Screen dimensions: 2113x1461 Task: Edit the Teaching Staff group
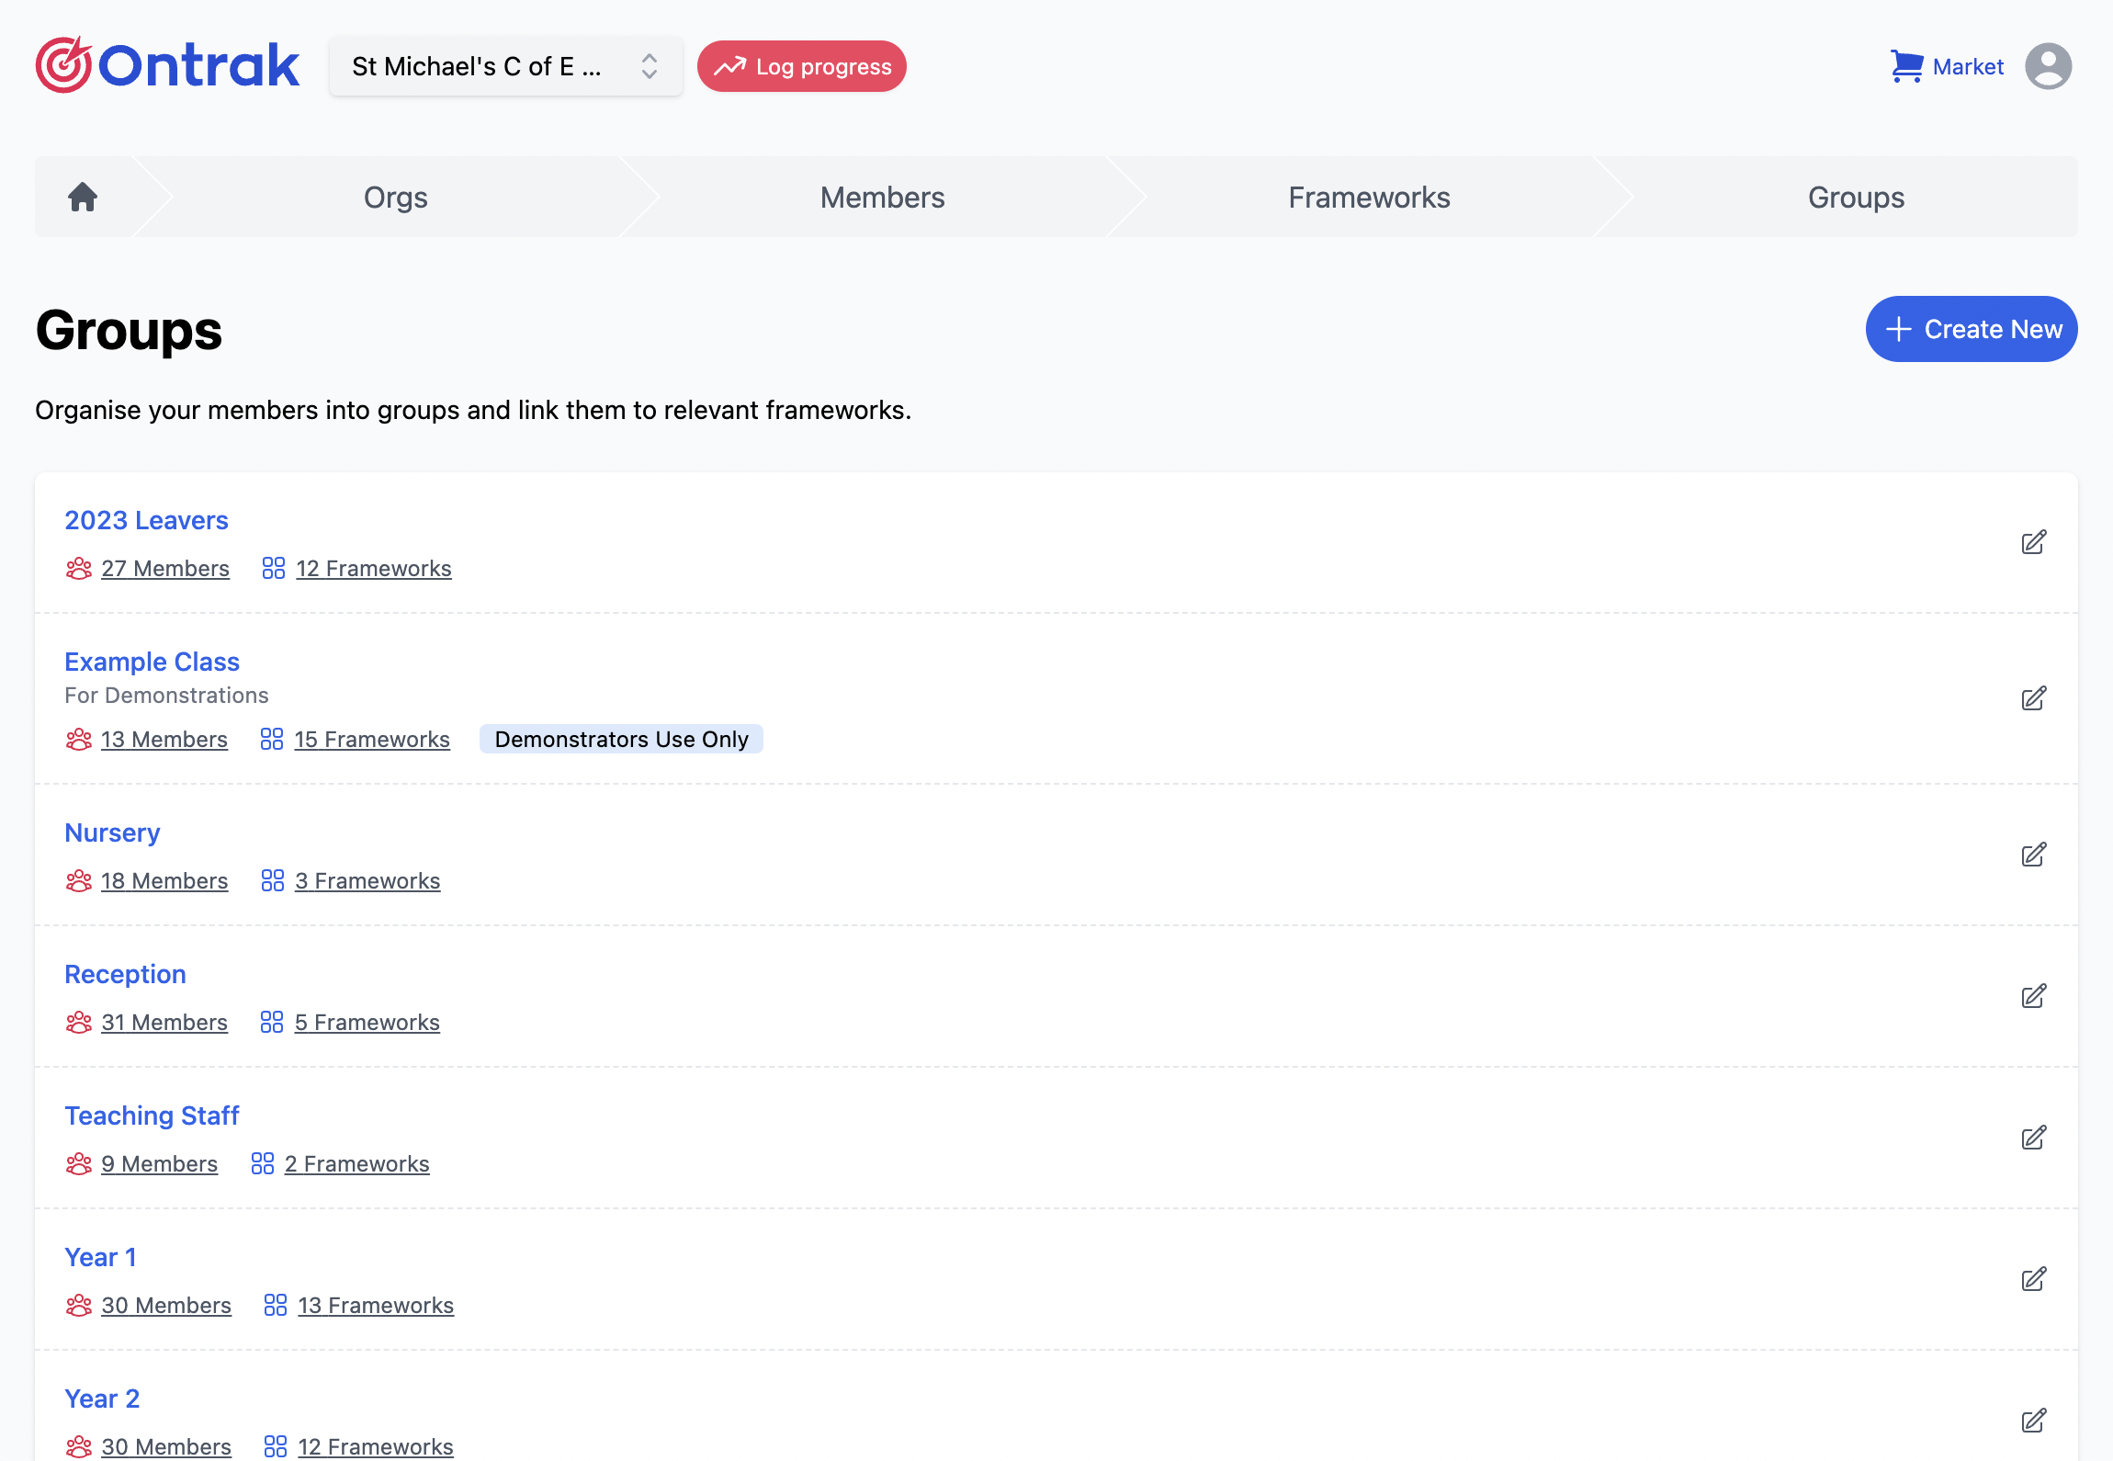(2033, 1138)
